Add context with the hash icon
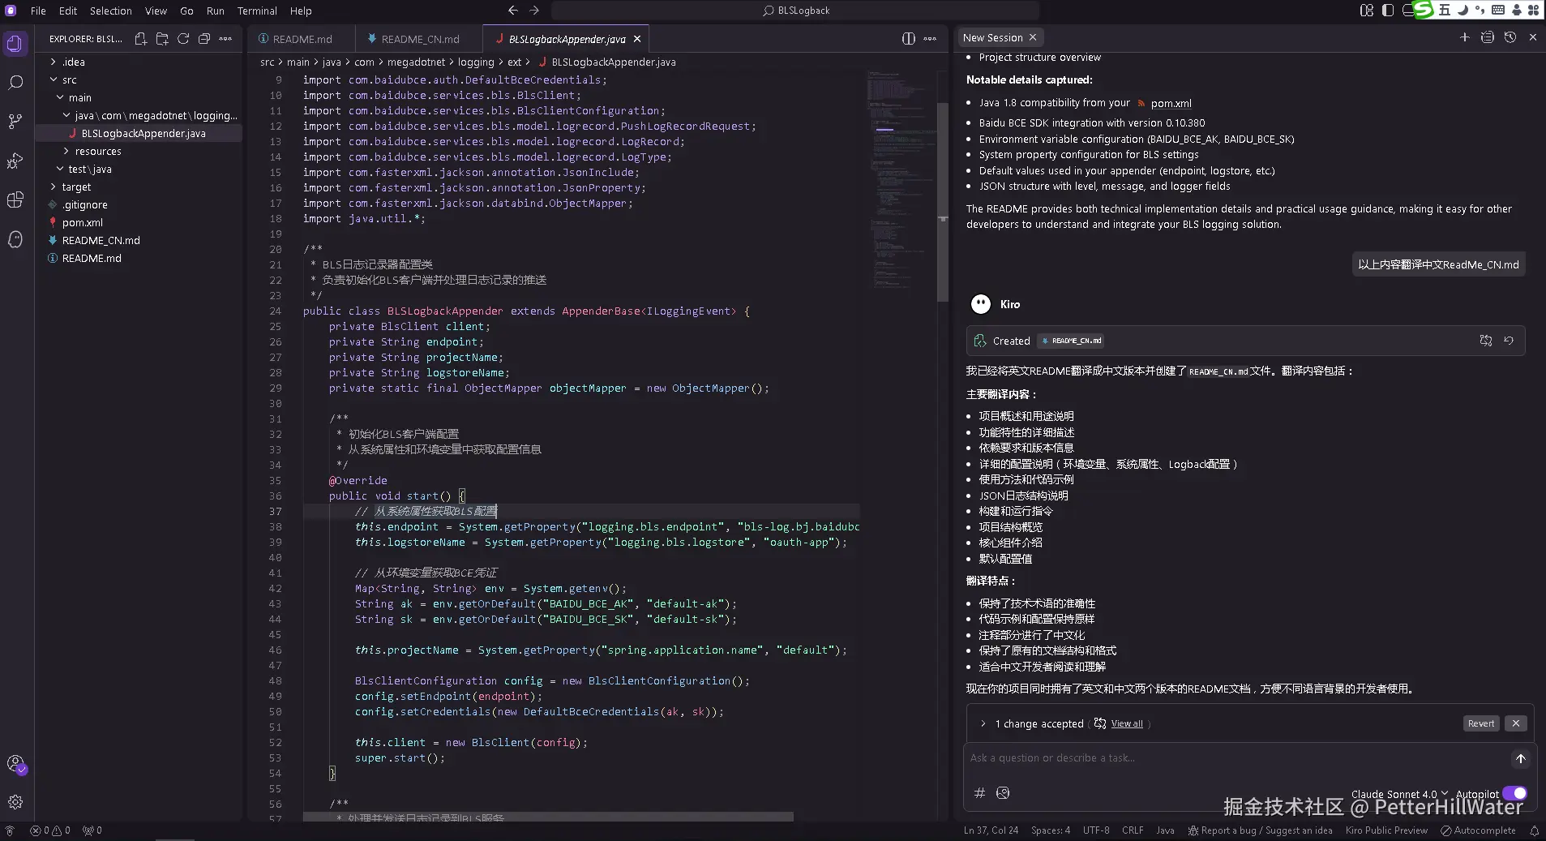Viewport: 1546px width, 841px height. pos(979,793)
